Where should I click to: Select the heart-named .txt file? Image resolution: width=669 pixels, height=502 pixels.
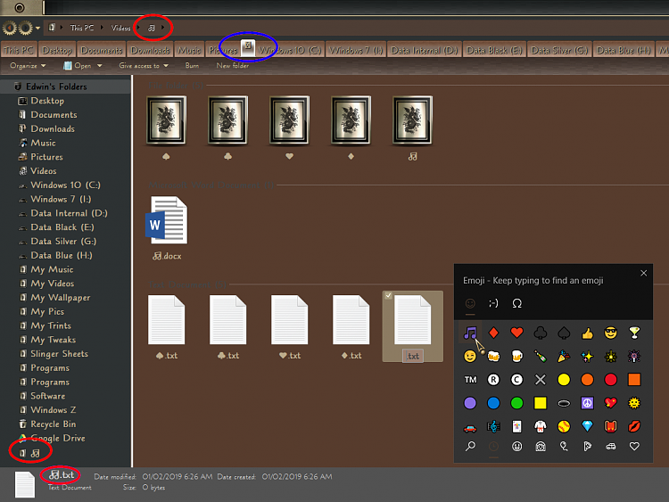[289, 327]
